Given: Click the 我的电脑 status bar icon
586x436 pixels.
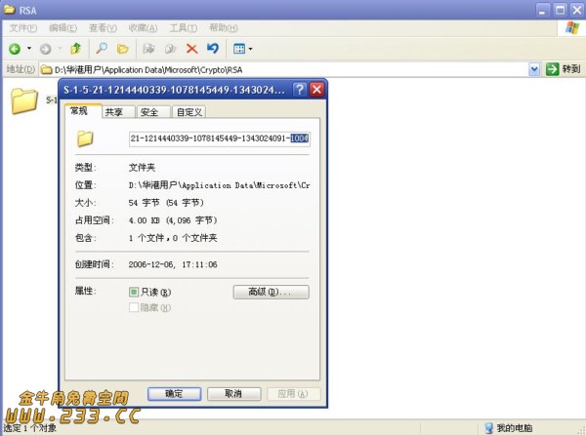Looking at the screenshot, I should 488,428.
